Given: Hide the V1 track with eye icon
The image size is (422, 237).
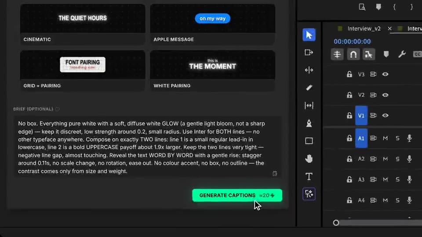Looking at the screenshot, I should click(385, 115).
